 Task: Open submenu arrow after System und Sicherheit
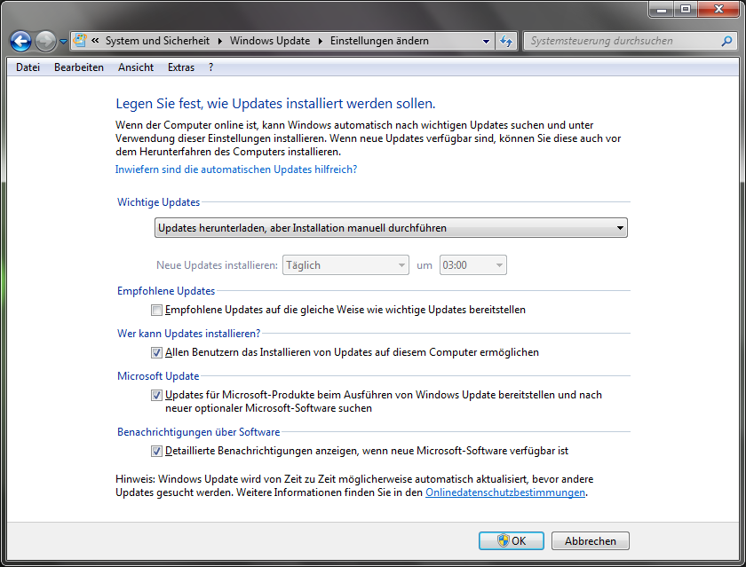pos(220,41)
